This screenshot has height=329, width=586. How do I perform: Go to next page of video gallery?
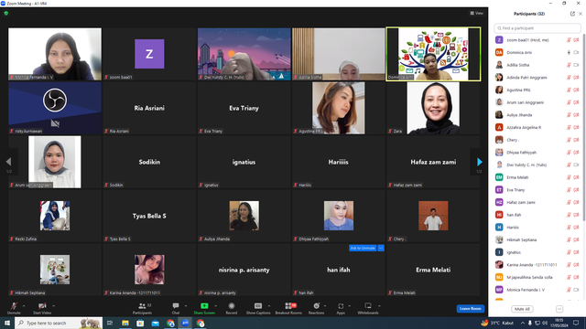(x=480, y=162)
